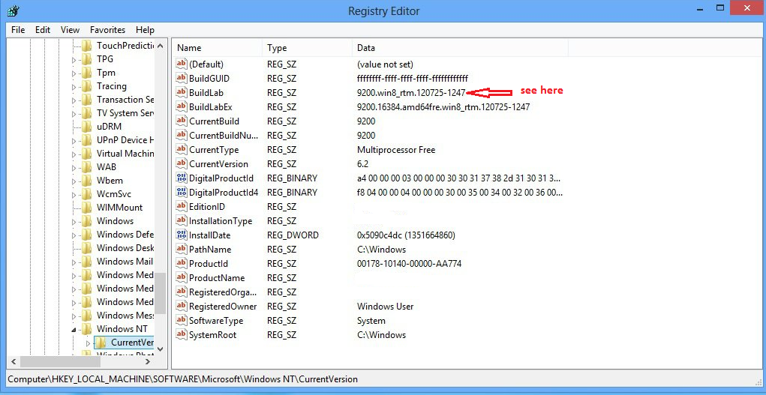This screenshot has width=766, height=395.
Task: Click the WAB folder icon in tree
Action: point(86,167)
